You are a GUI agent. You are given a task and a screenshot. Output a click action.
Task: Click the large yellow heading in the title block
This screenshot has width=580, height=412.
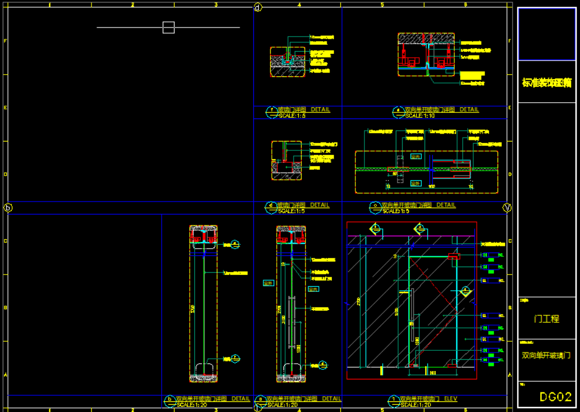click(x=546, y=83)
